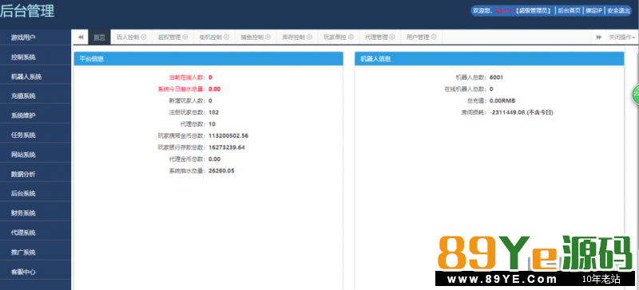Close the 超权管理 tab with its x icon
This screenshot has height=290, width=639.
pyautogui.click(x=185, y=37)
